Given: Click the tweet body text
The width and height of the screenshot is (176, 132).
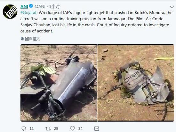Looking at the screenshot, I should click(x=96, y=22).
